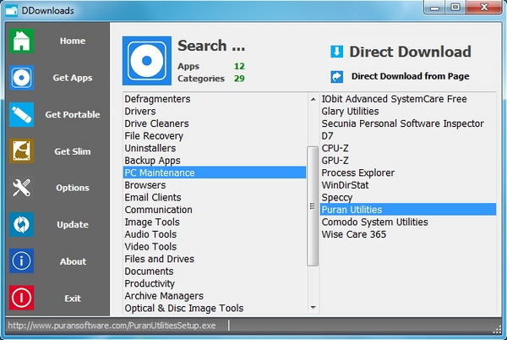Image resolution: width=507 pixels, height=340 pixels.
Task: Select the Email Clients category
Action: pyautogui.click(x=215, y=197)
